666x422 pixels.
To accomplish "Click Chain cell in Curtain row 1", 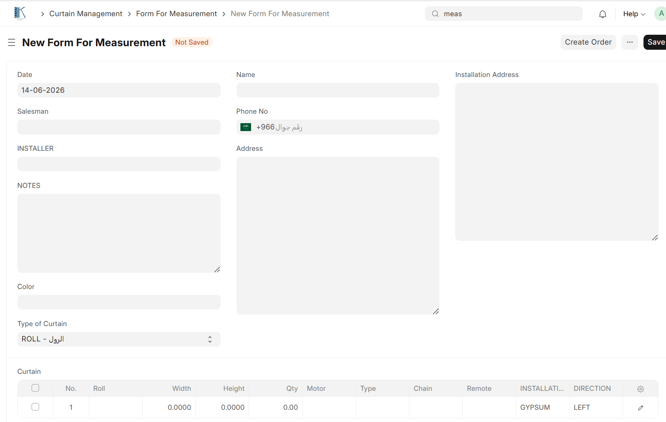I will point(436,407).
